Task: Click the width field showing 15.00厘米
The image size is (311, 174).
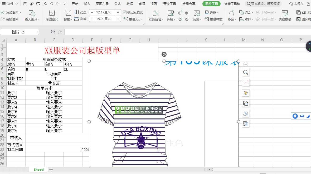Action: coord(105,19)
